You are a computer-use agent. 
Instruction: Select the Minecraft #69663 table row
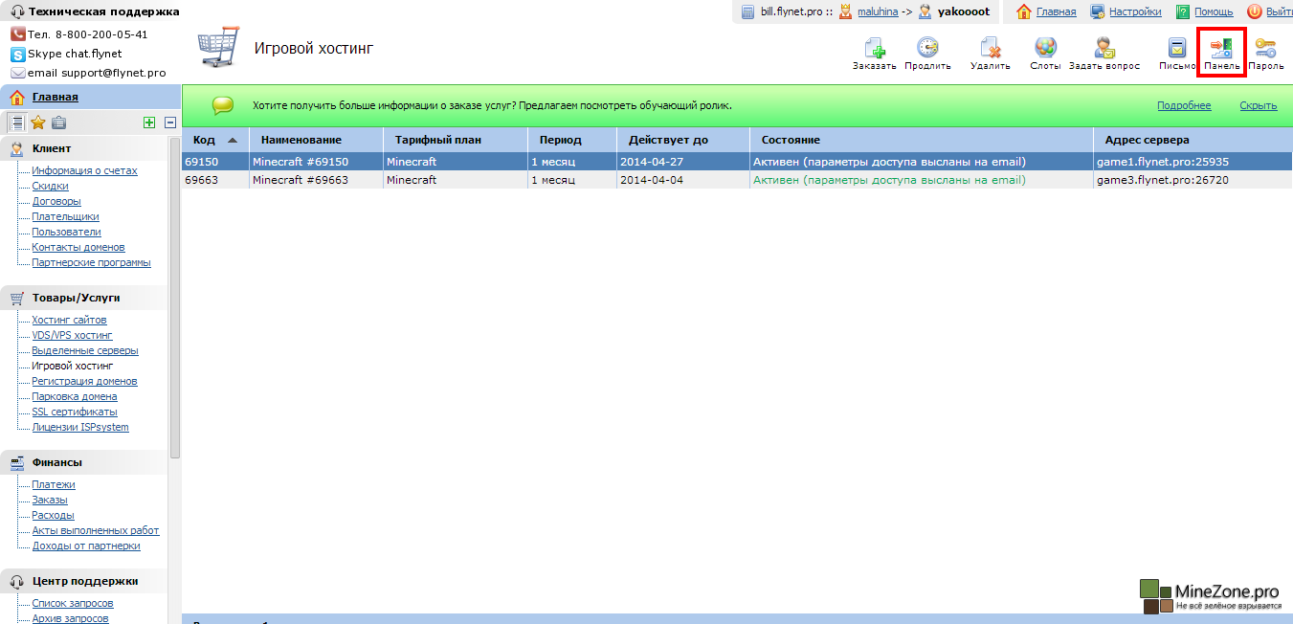click(300, 180)
